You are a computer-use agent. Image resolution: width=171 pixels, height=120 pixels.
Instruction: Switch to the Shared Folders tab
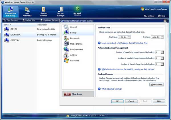44,12
